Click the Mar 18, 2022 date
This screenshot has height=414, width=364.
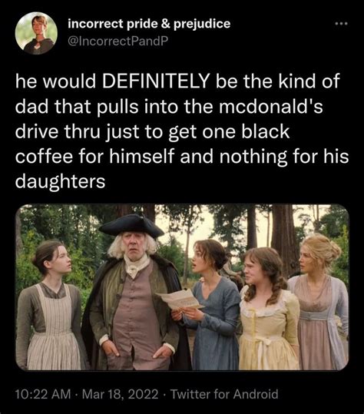pyautogui.click(x=121, y=394)
